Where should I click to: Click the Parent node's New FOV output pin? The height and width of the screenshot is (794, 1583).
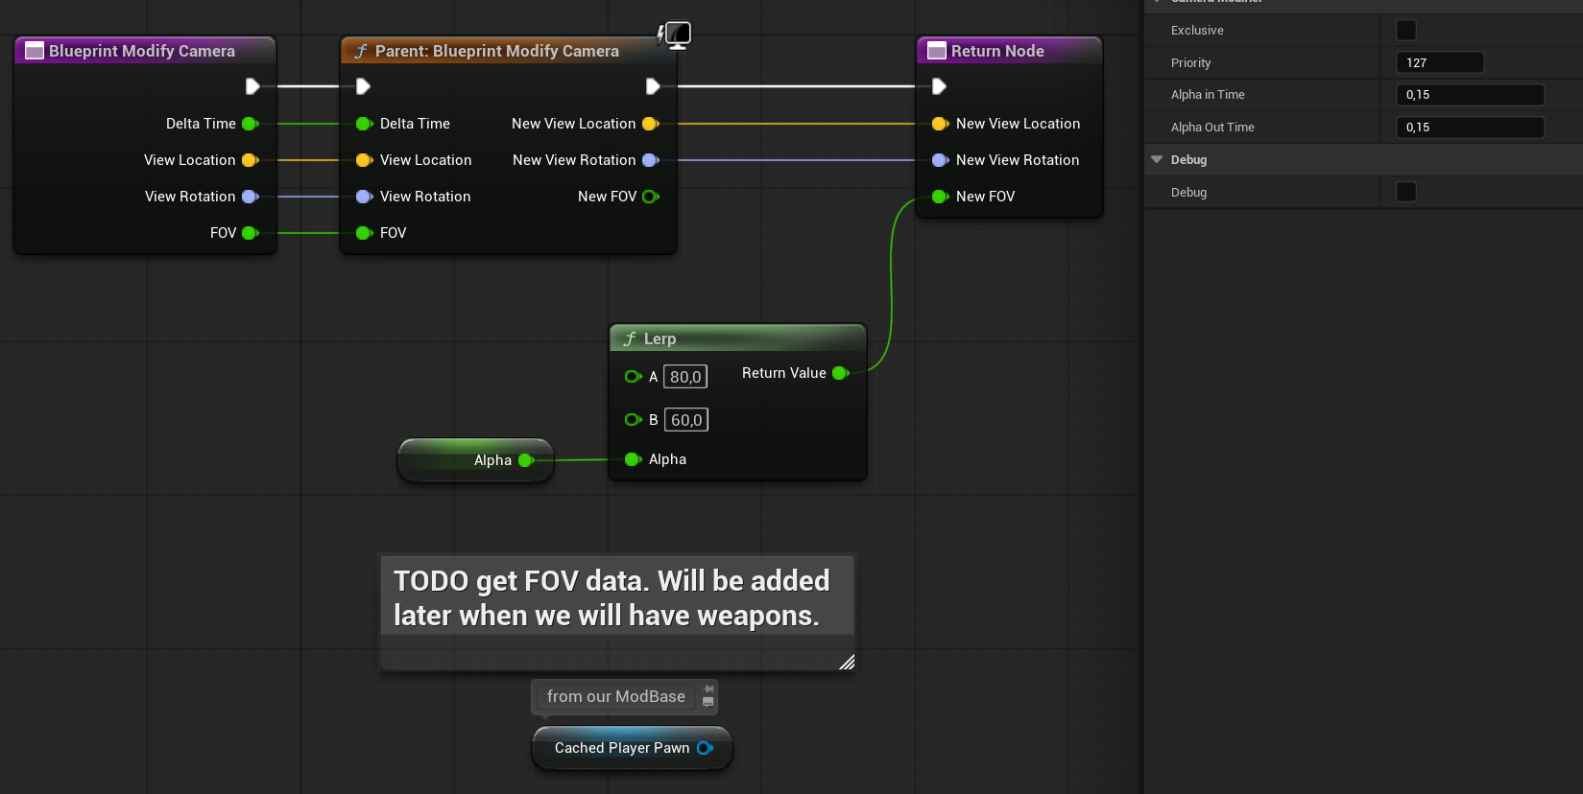650,197
